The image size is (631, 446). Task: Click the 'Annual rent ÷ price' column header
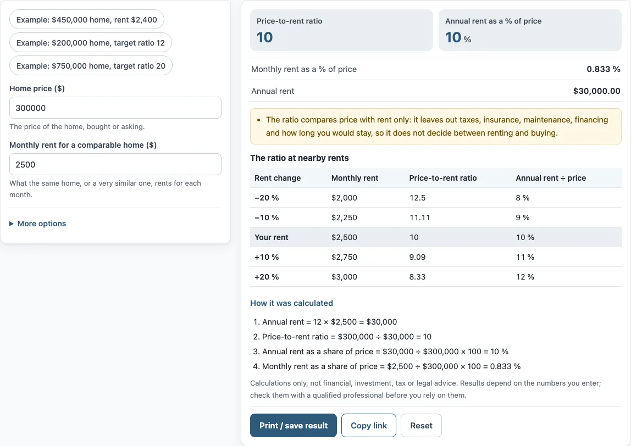(551, 178)
